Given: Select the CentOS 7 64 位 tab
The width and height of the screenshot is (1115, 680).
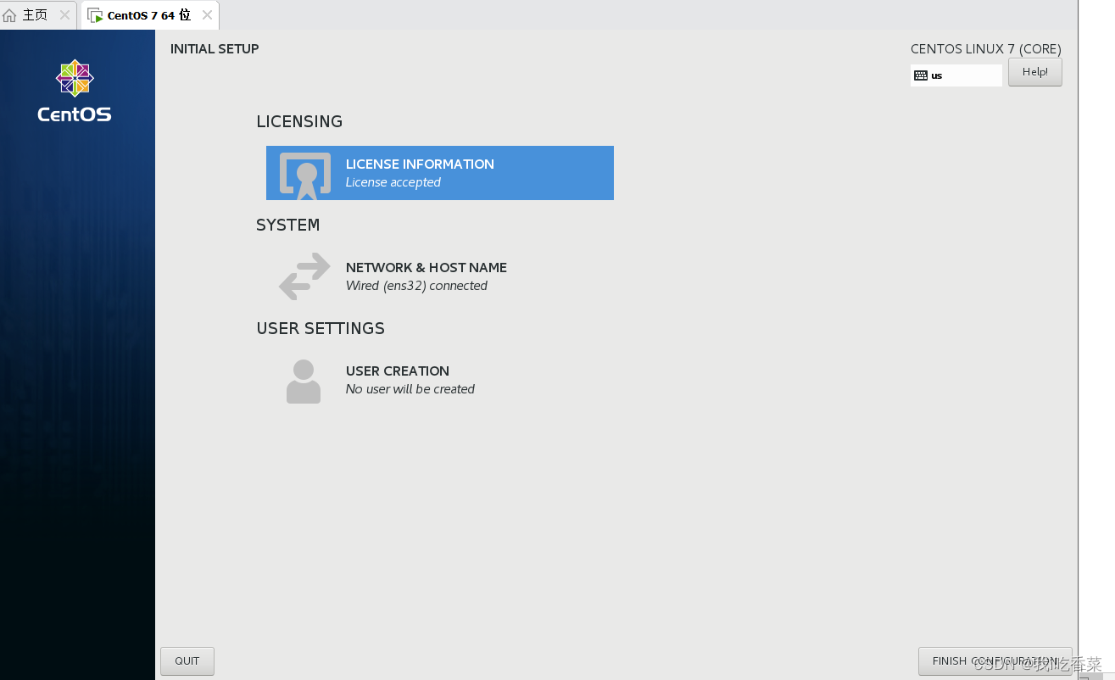Looking at the screenshot, I should pos(148,15).
